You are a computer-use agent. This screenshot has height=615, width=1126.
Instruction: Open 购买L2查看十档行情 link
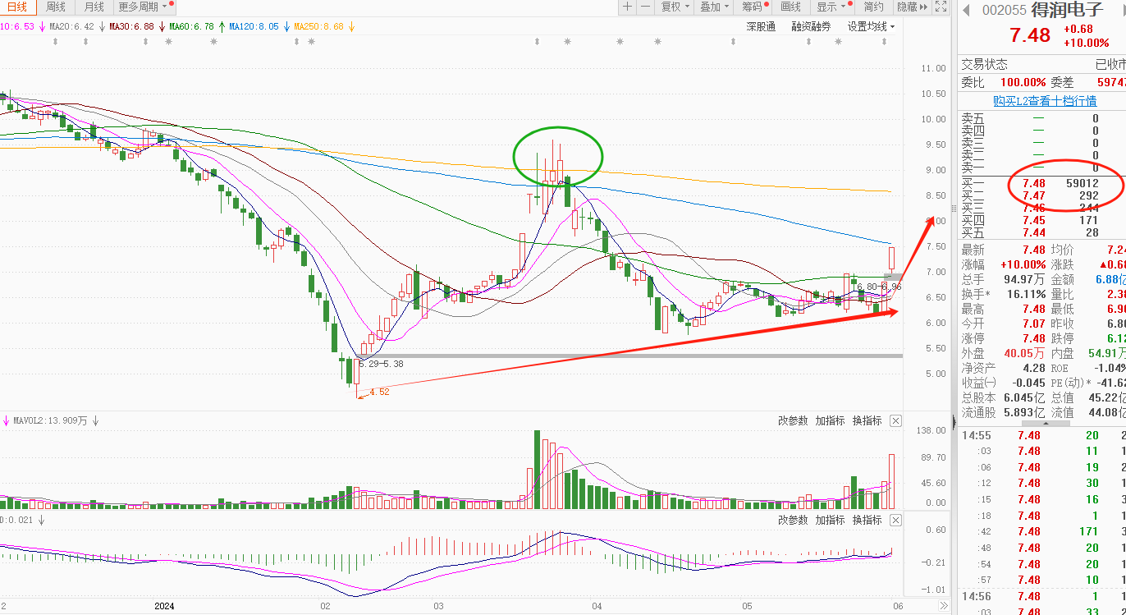coord(1045,100)
